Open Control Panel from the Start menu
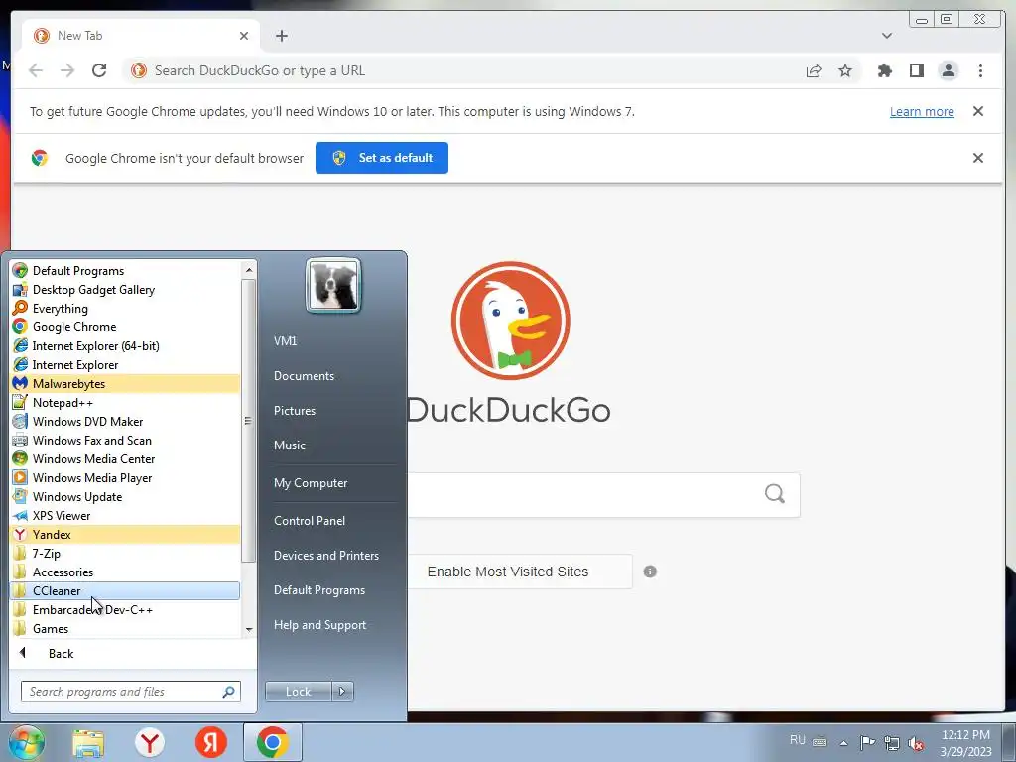This screenshot has height=762, width=1016. tap(310, 520)
